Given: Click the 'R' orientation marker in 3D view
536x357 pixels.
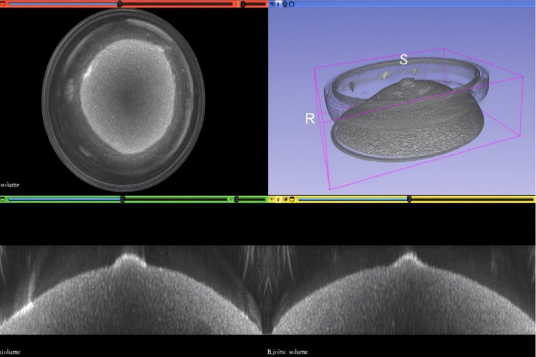Looking at the screenshot, I should pos(310,119).
